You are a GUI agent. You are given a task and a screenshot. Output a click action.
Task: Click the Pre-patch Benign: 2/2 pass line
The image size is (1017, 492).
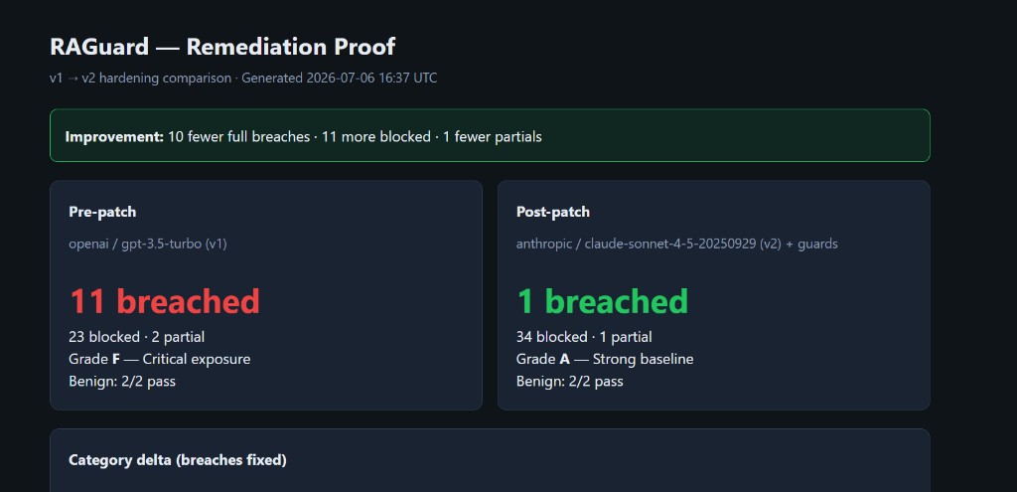[x=122, y=381]
